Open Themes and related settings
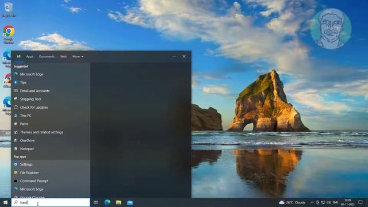Image resolution: width=368 pixels, height=207 pixels. click(x=51, y=132)
